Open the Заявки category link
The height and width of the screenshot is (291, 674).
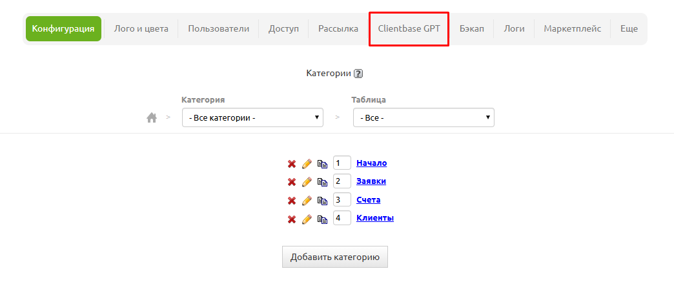pos(371,181)
